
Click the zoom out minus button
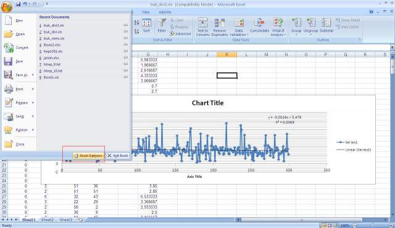354,226
